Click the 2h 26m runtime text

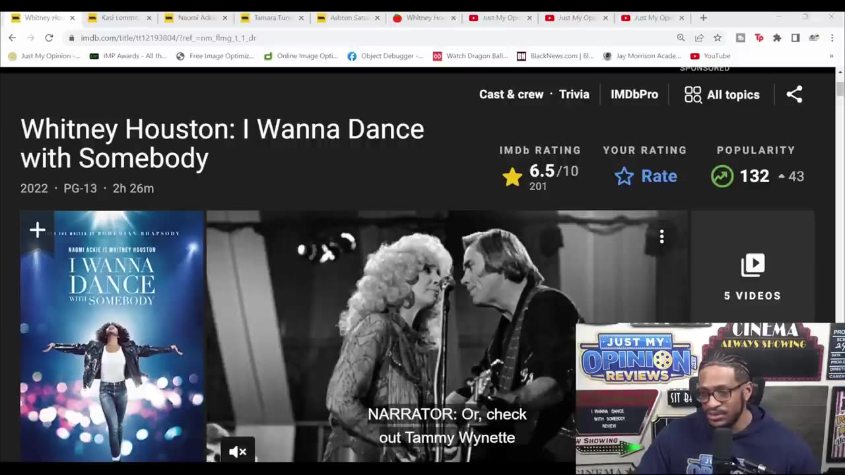133,188
